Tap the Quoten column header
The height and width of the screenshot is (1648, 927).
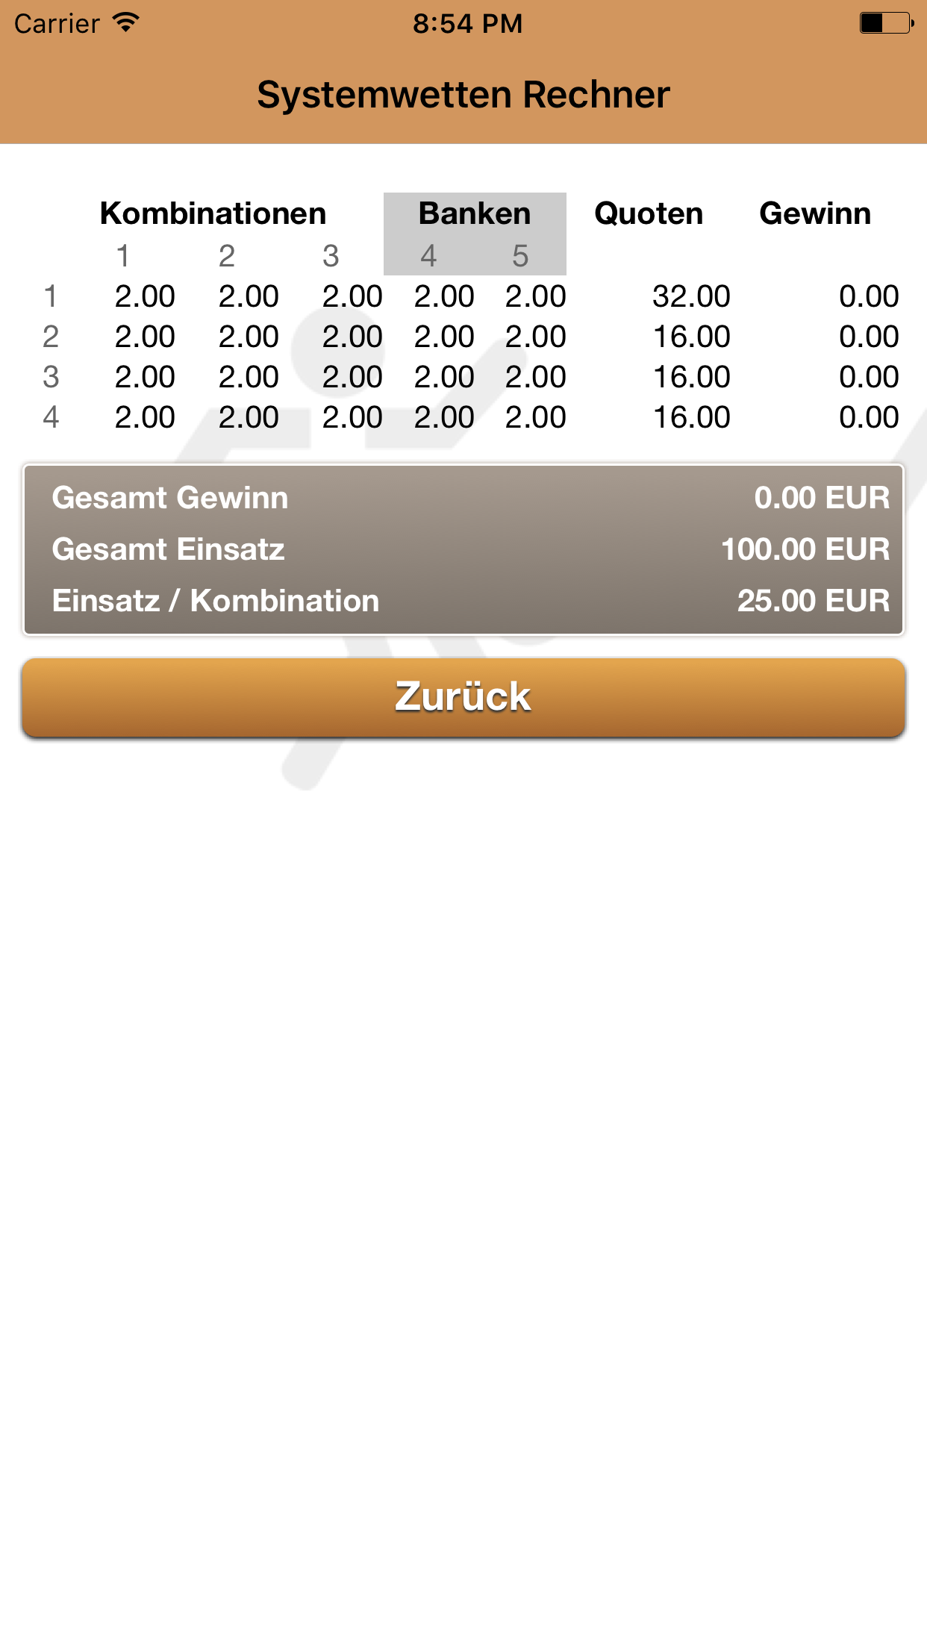pyautogui.click(x=649, y=213)
